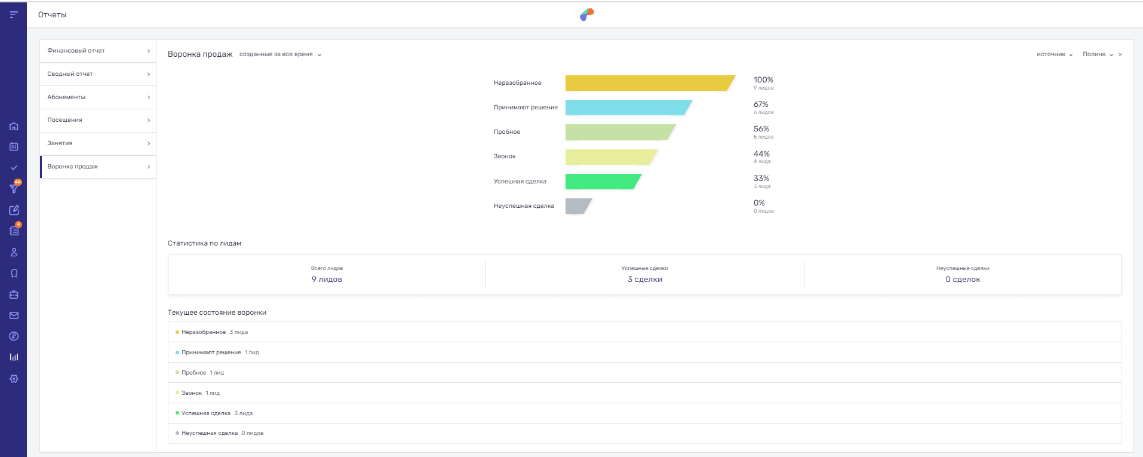Screen dimensions: 1143x457
Task: Select 'Финансовый отчет' report menu item
Action: point(98,51)
